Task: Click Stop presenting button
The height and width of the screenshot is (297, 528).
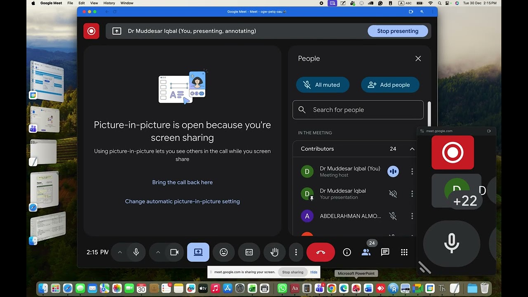Action: pos(398,31)
